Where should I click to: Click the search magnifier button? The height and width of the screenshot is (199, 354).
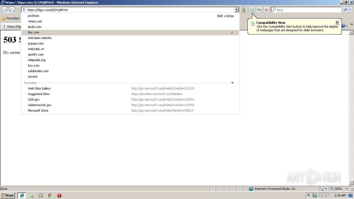point(345,10)
